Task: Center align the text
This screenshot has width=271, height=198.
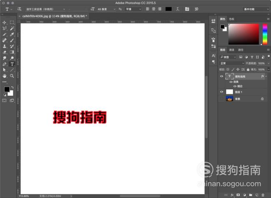Action: tap(153, 9)
